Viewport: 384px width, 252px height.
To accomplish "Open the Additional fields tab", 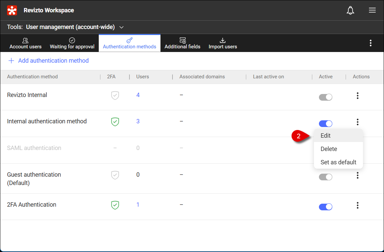I will click(182, 43).
